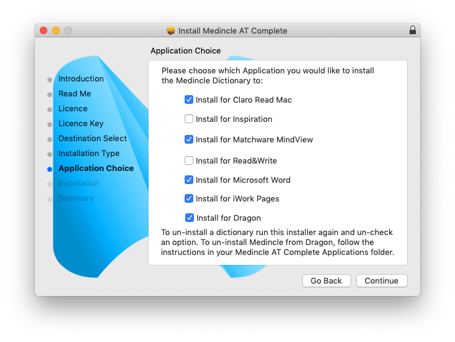Image resolution: width=455 pixels, height=342 pixels.
Task: Uncheck Install for Matchware MindView
Action: point(189,139)
